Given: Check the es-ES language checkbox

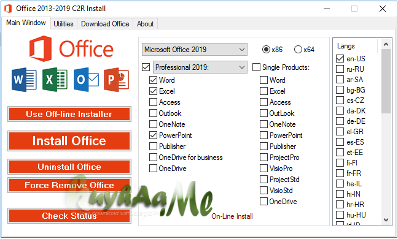Looking at the screenshot, I should [340, 142].
